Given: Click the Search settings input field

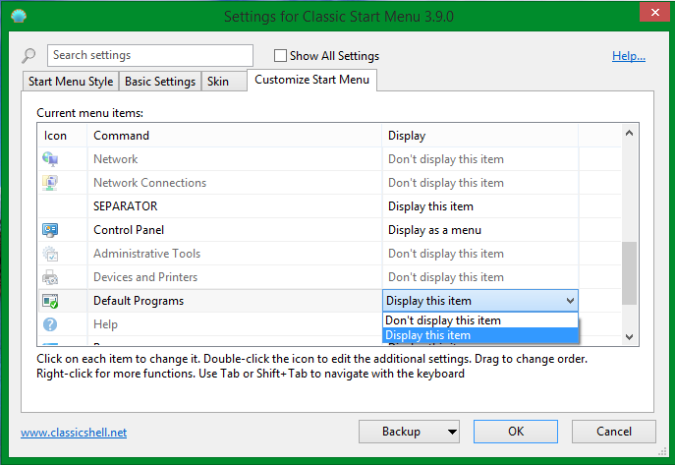Looking at the screenshot, I should pos(149,56).
